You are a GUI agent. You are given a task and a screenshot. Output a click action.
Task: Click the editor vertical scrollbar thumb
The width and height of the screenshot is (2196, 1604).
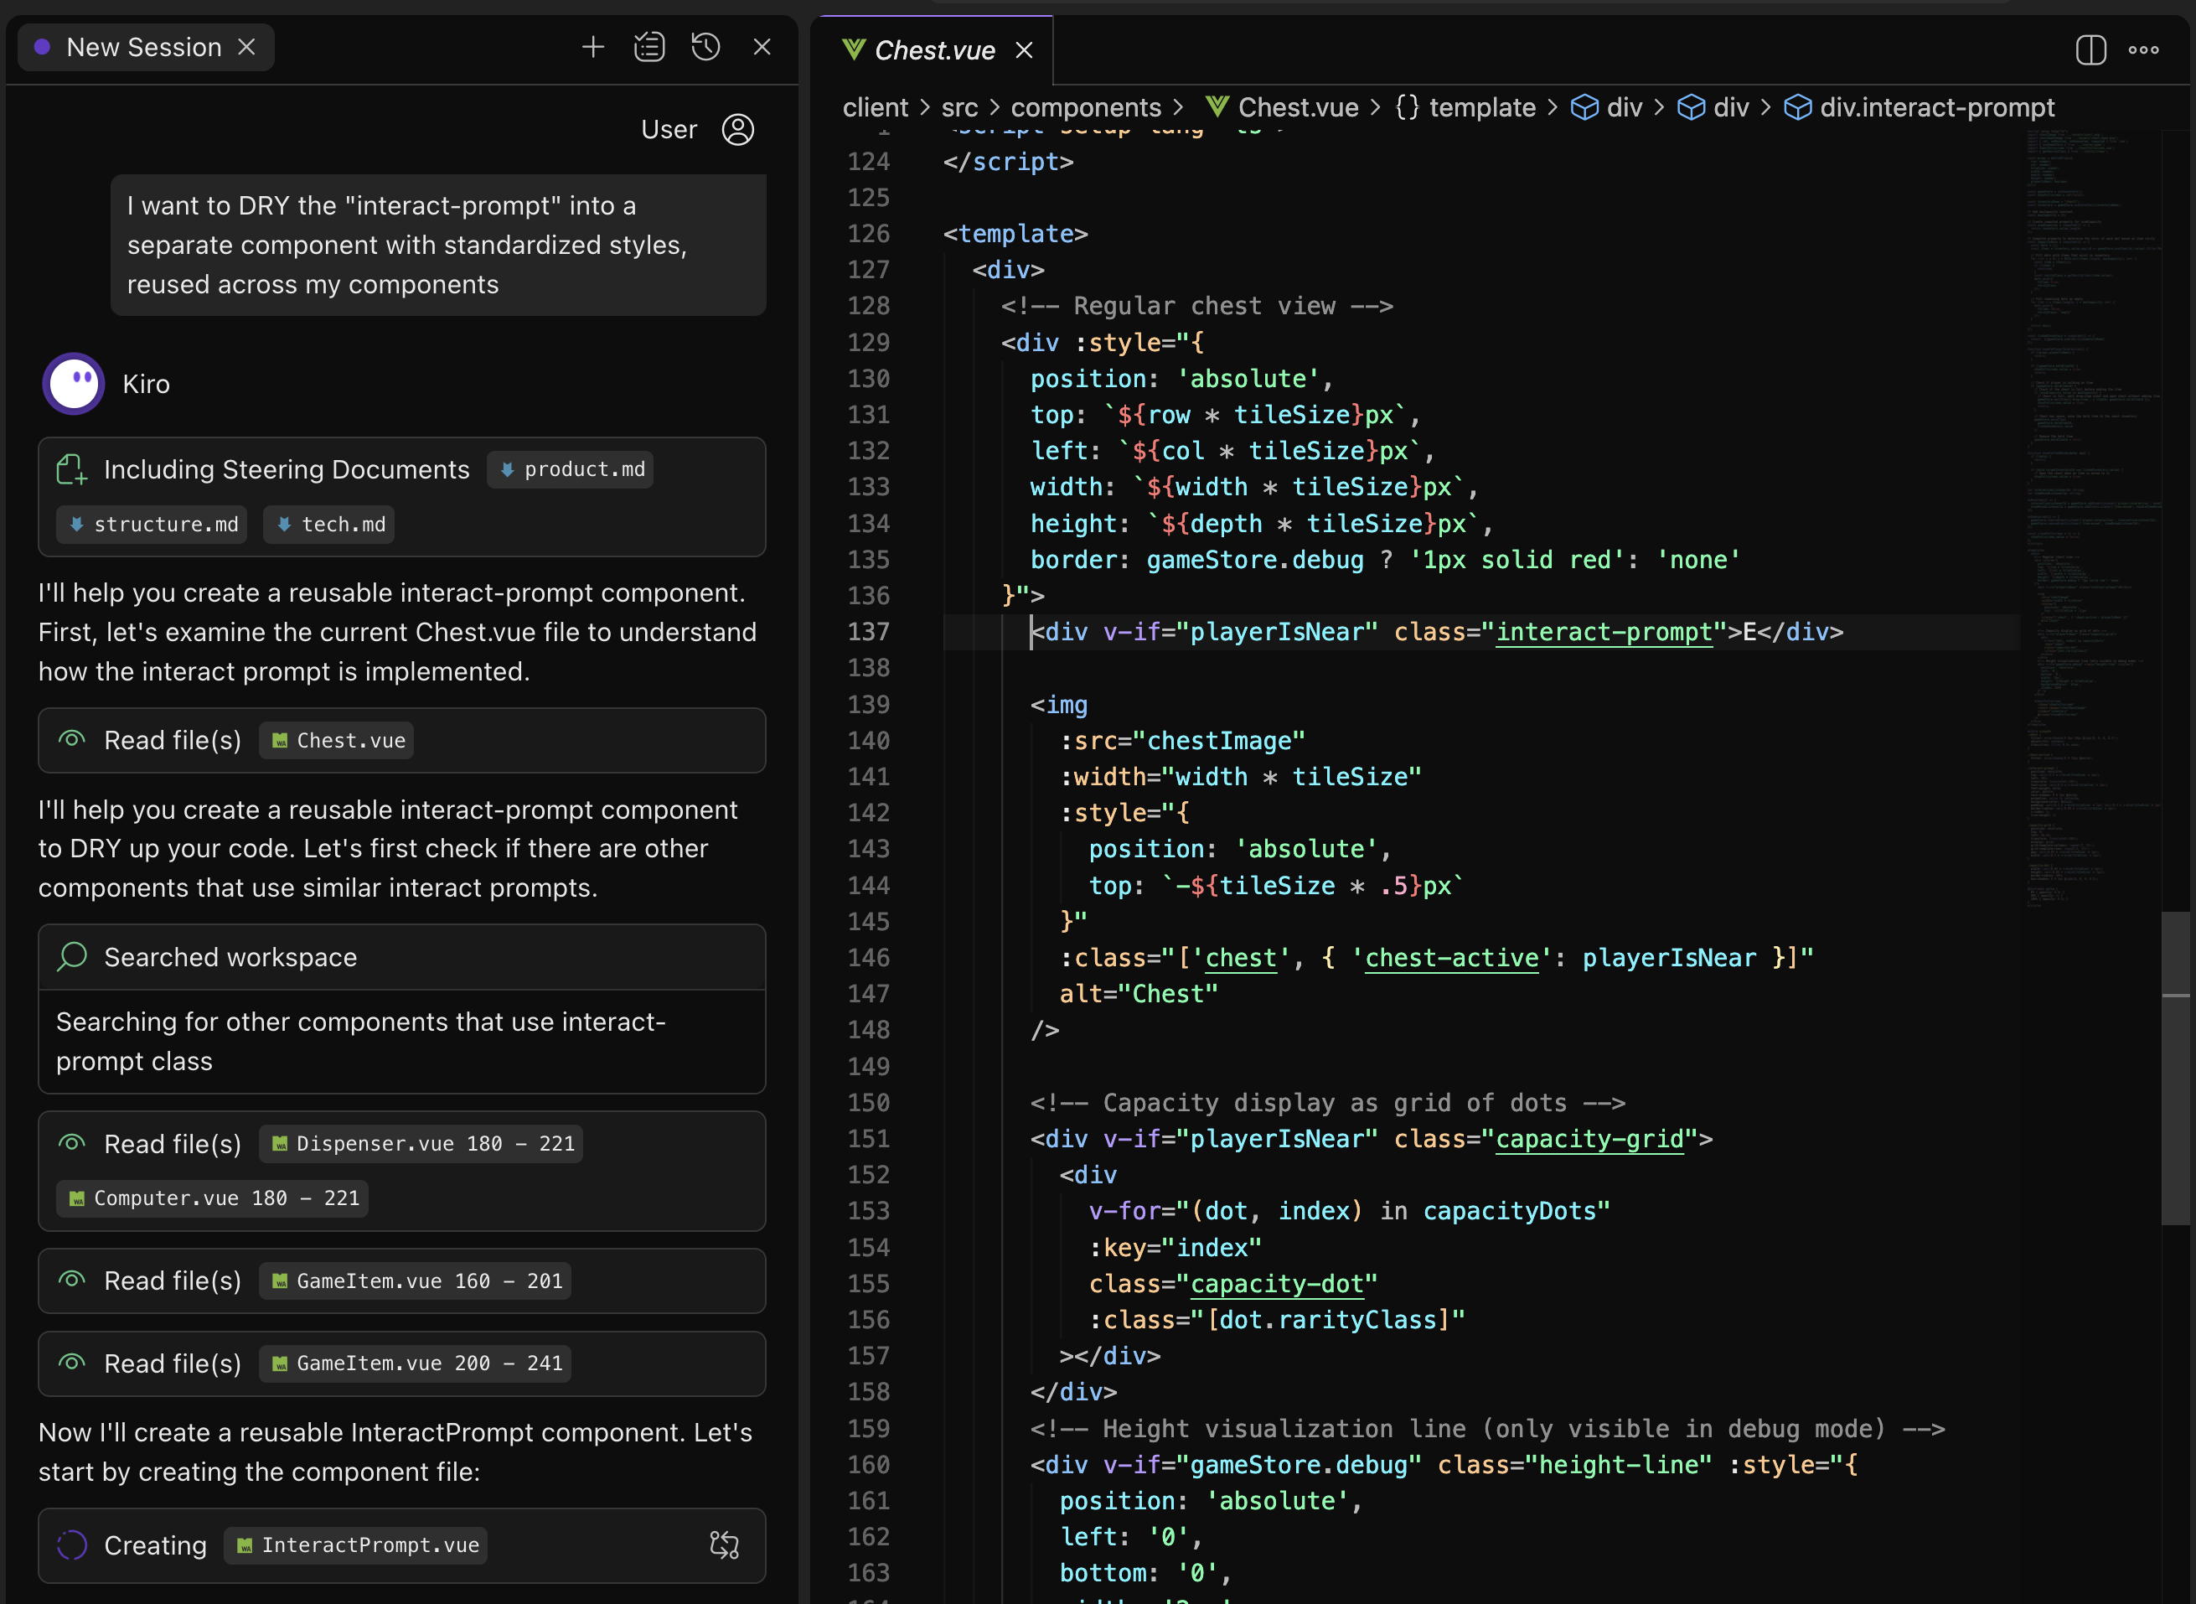tap(2176, 1068)
